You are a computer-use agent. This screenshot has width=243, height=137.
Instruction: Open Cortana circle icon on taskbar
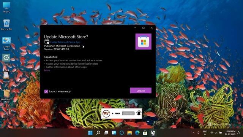122,133
